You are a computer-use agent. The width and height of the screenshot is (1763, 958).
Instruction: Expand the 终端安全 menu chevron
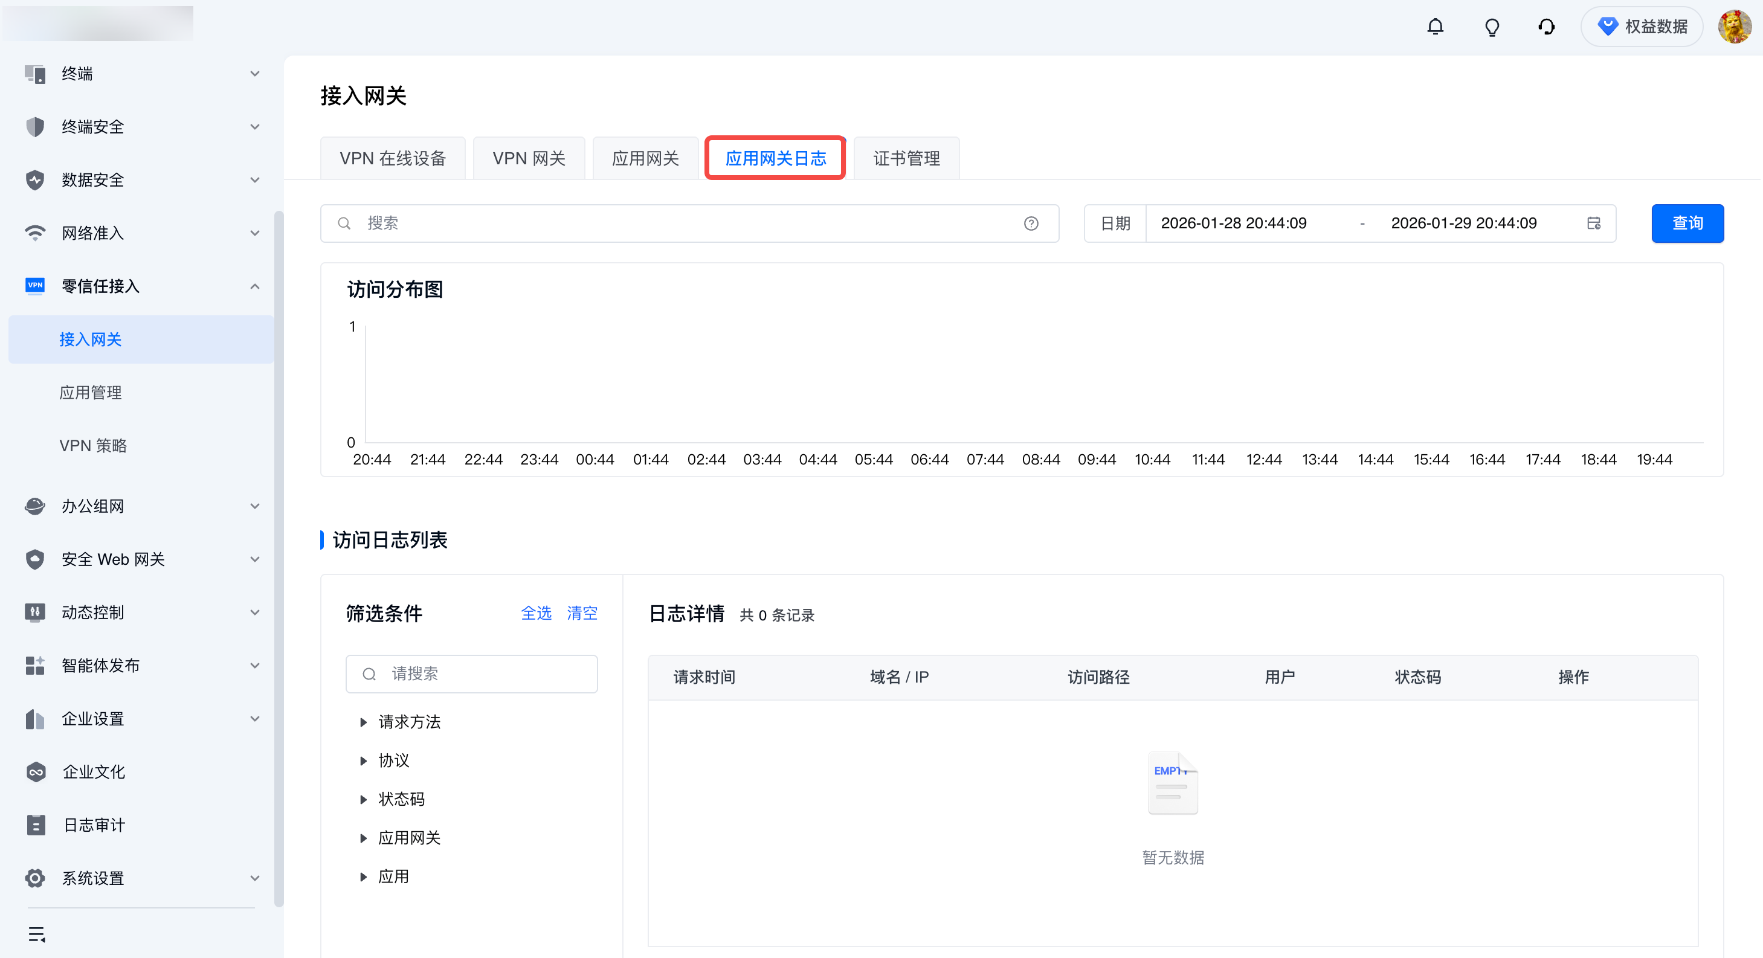pyautogui.click(x=254, y=127)
